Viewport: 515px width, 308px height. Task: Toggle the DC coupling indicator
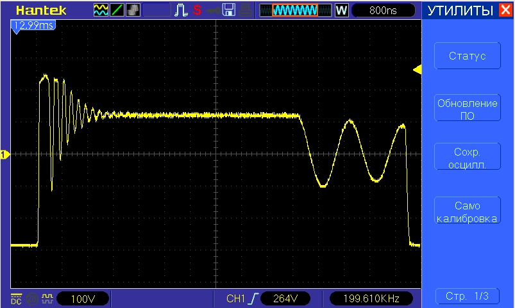[x=15, y=298]
